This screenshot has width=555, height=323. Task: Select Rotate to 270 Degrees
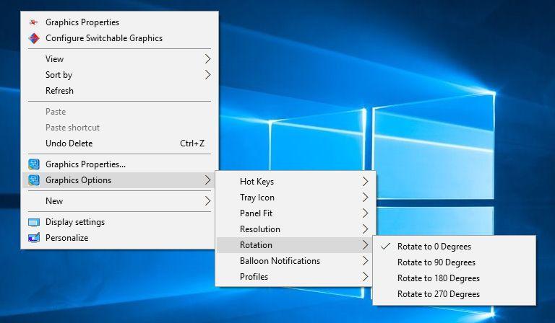[x=454, y=294]
